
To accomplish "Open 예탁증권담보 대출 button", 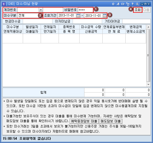I will pos(84,121).
